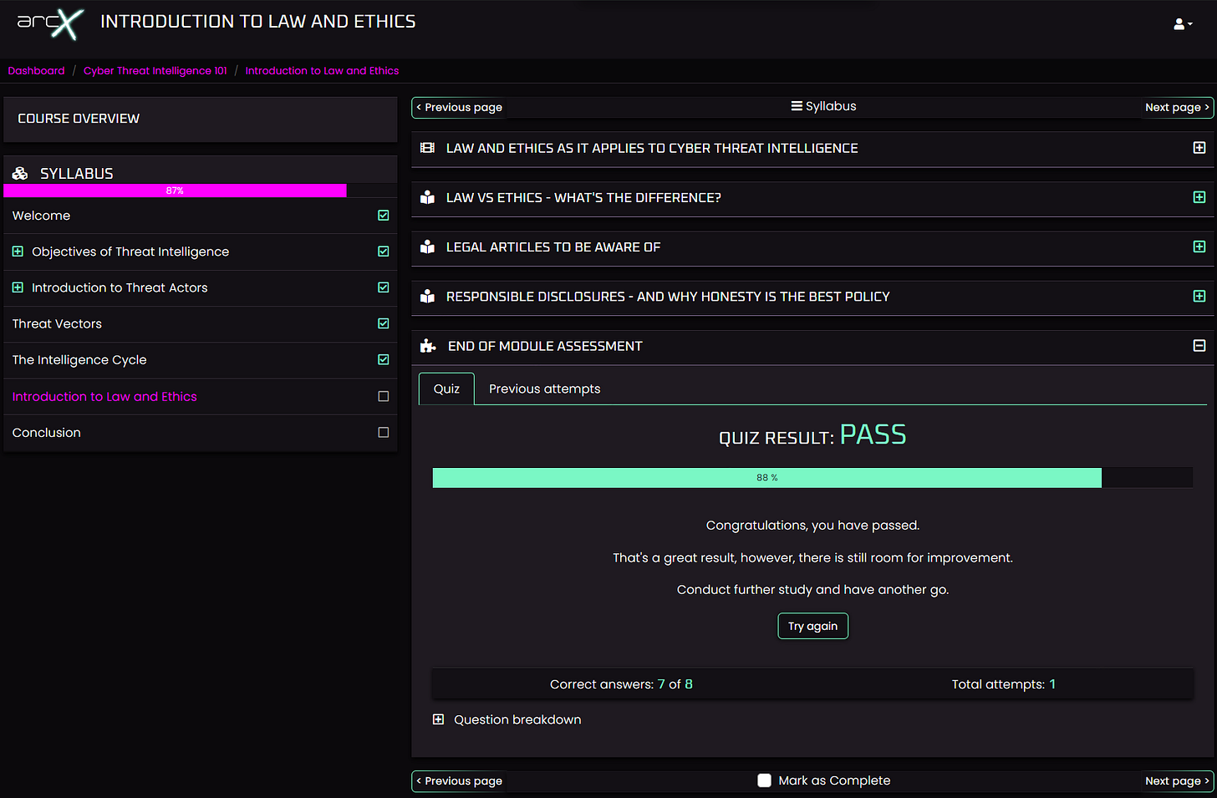Open the Dashboard breadcrumb link

click(x=36, y=70)
